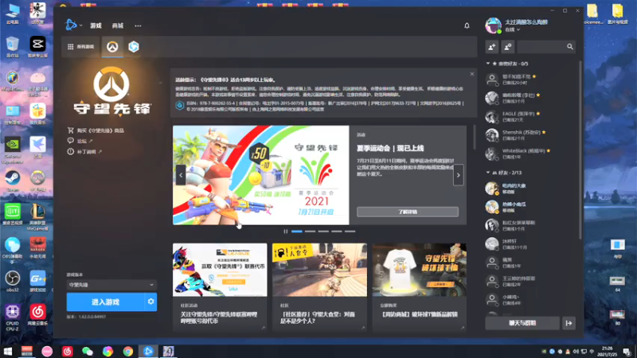The height and width of the screenshot is (358, 637).
Task: Open obs32 desktop shortcut
Action: coord(12,282)
